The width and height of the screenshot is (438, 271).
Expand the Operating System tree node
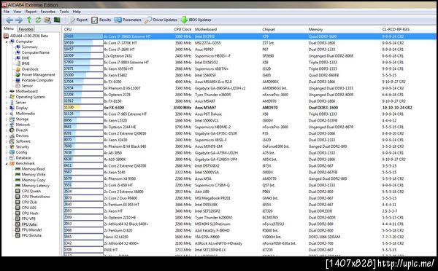click(7, 97)
